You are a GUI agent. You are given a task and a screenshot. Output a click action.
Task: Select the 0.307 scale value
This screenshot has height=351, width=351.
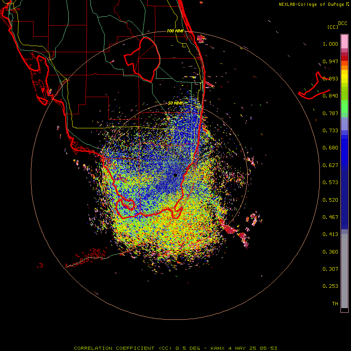(330, 269)
